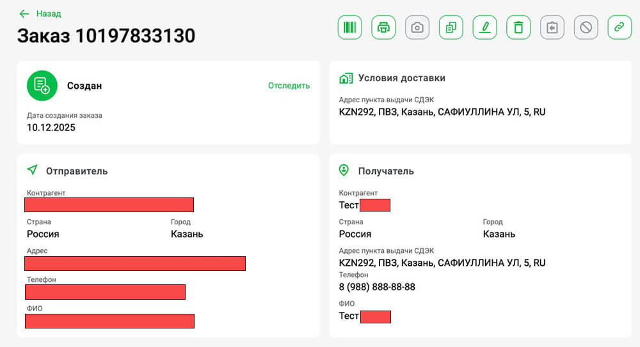Click the Получатель heading
The height and width of the screenshot is (347, 640).
coord(386,171)
